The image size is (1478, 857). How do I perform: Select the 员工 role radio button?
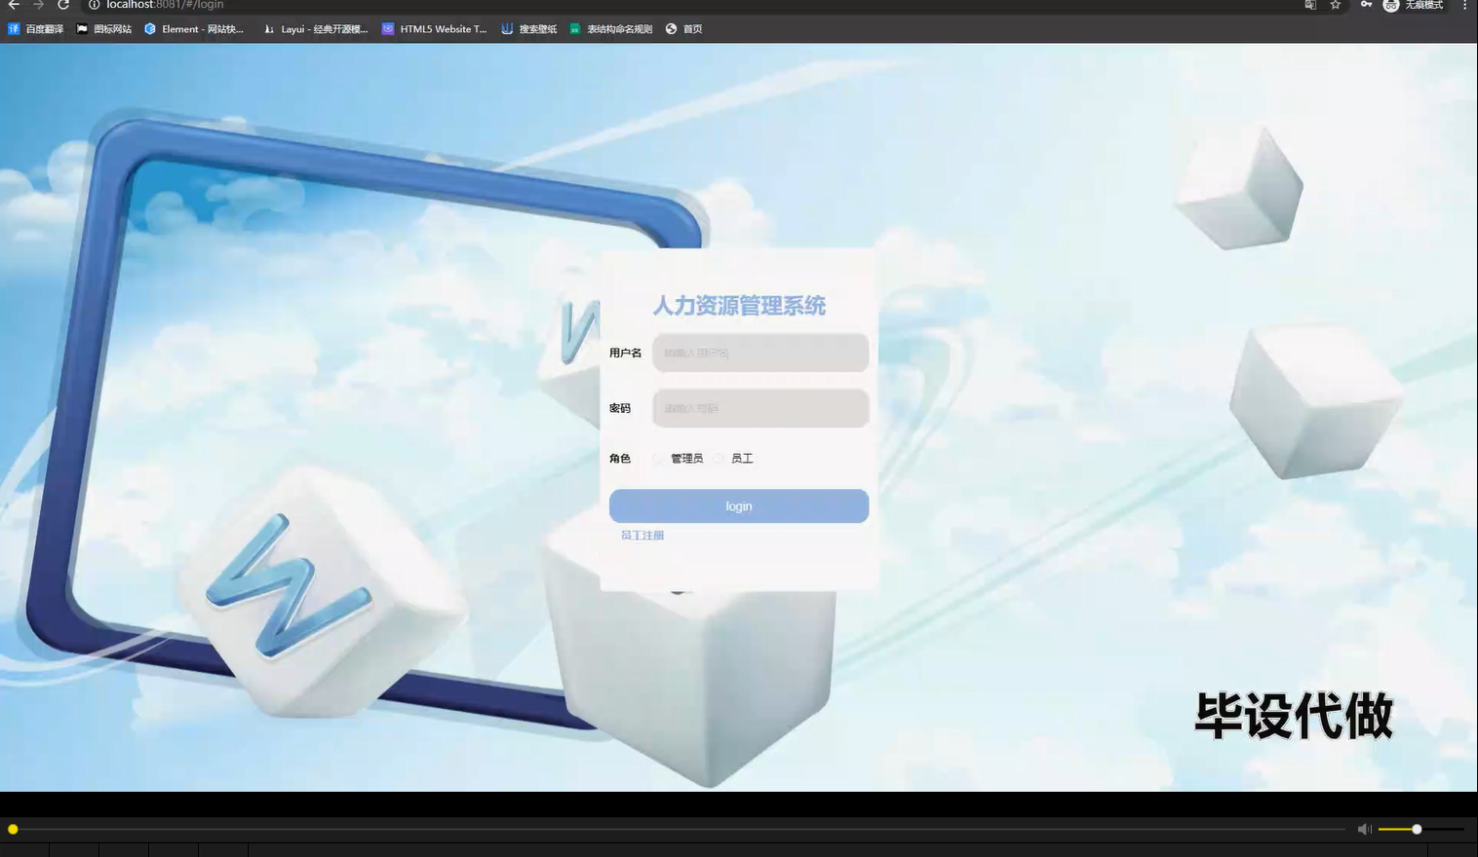coord(720,459)
